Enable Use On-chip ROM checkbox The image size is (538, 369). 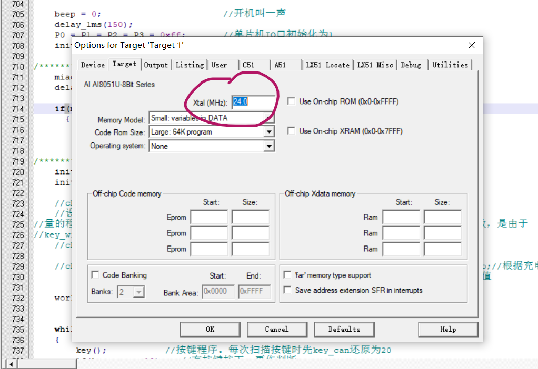coord(291,101)
